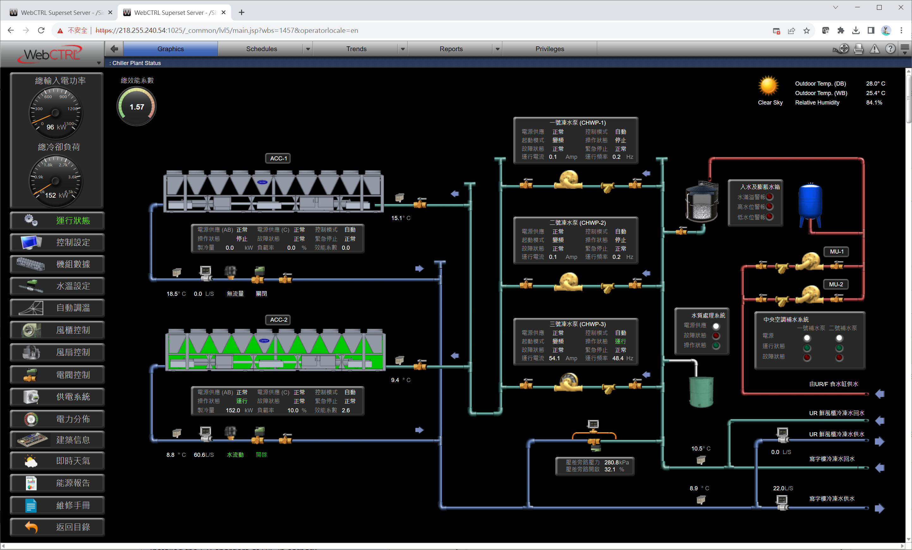The width and height of the screenshot is (912, 550).
Task: Expand the Schedules dropdown arrow
Action: 307,49
